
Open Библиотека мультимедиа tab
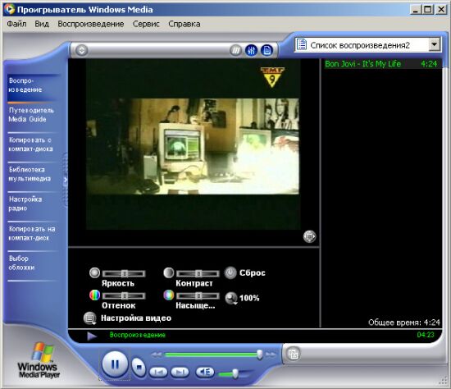click(32, 174)
